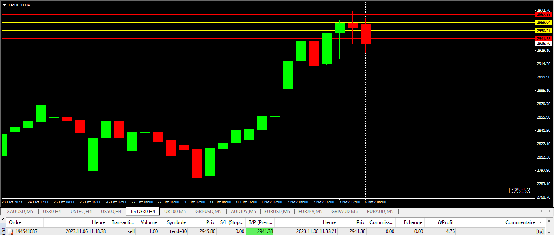Image resolution: width=554 pixels, height=235 pixels.
Task: Open the TecDE30,H4 chart title dropdown triangle
Action: click(x=4, y=5)
